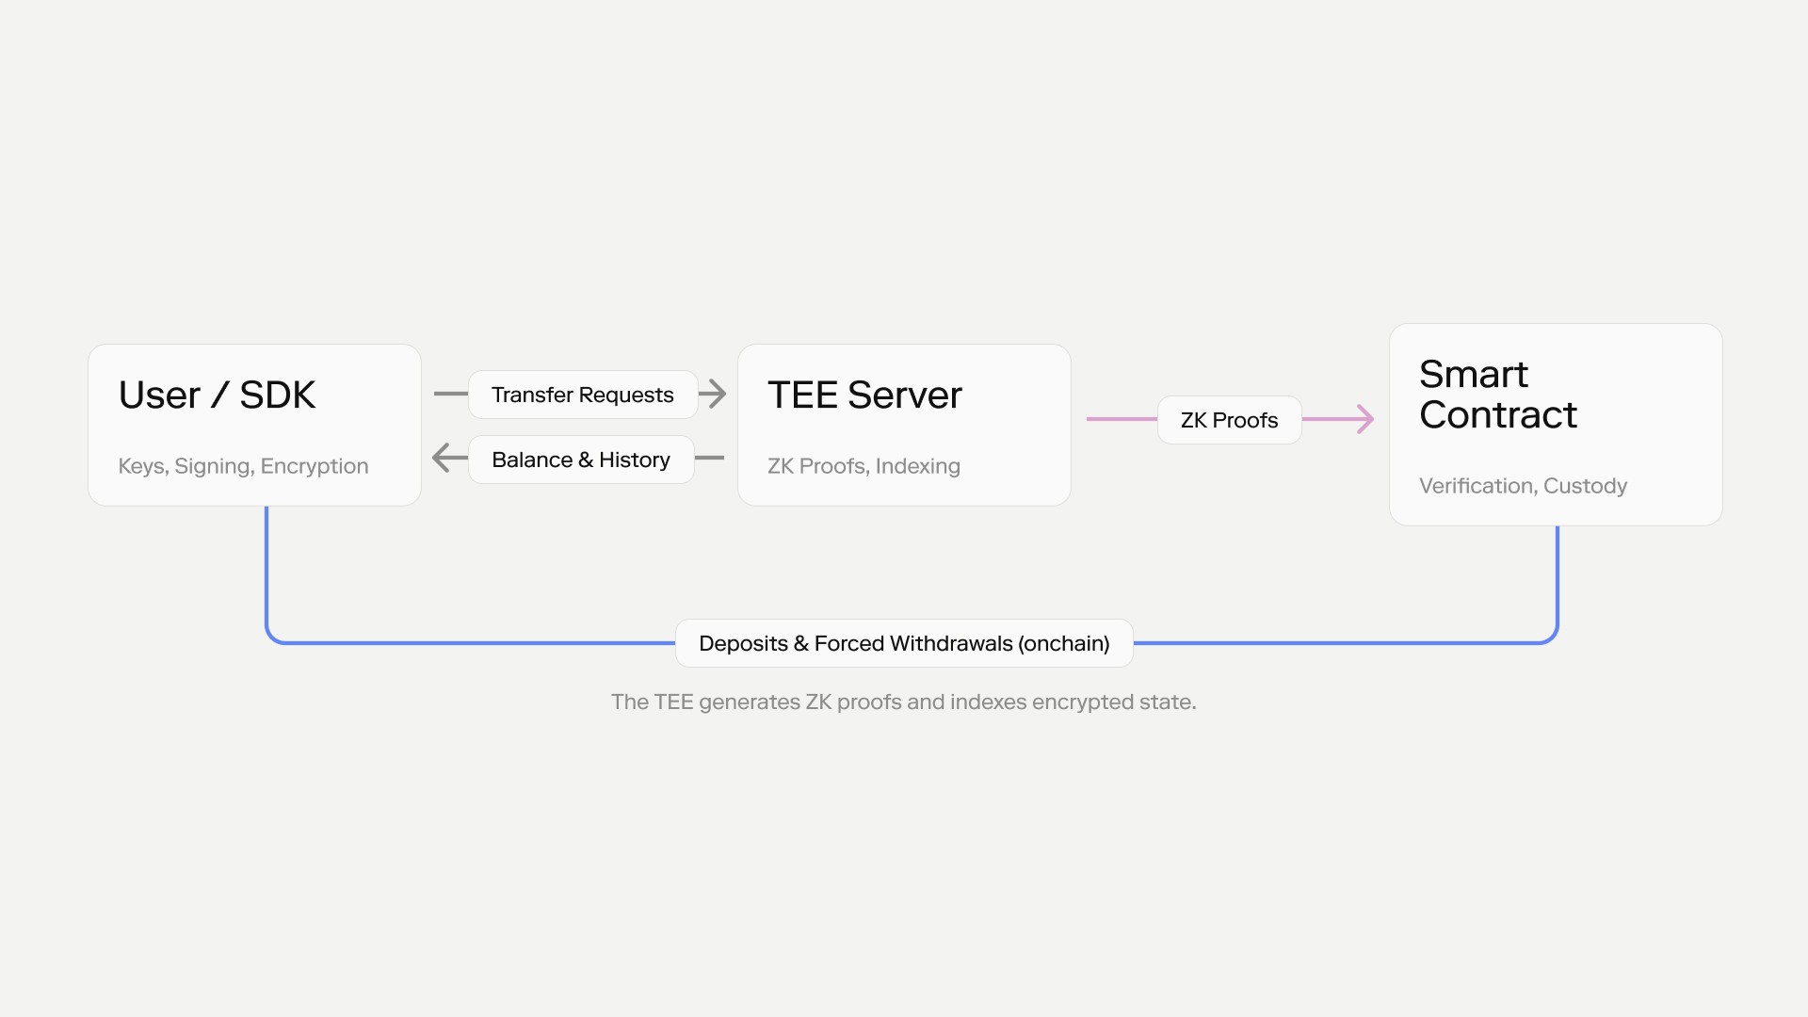
Task: Click the Balance & History label
Action: coord(580,460)
